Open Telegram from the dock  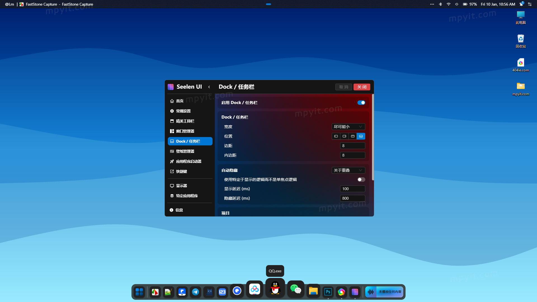coord(196,292)
